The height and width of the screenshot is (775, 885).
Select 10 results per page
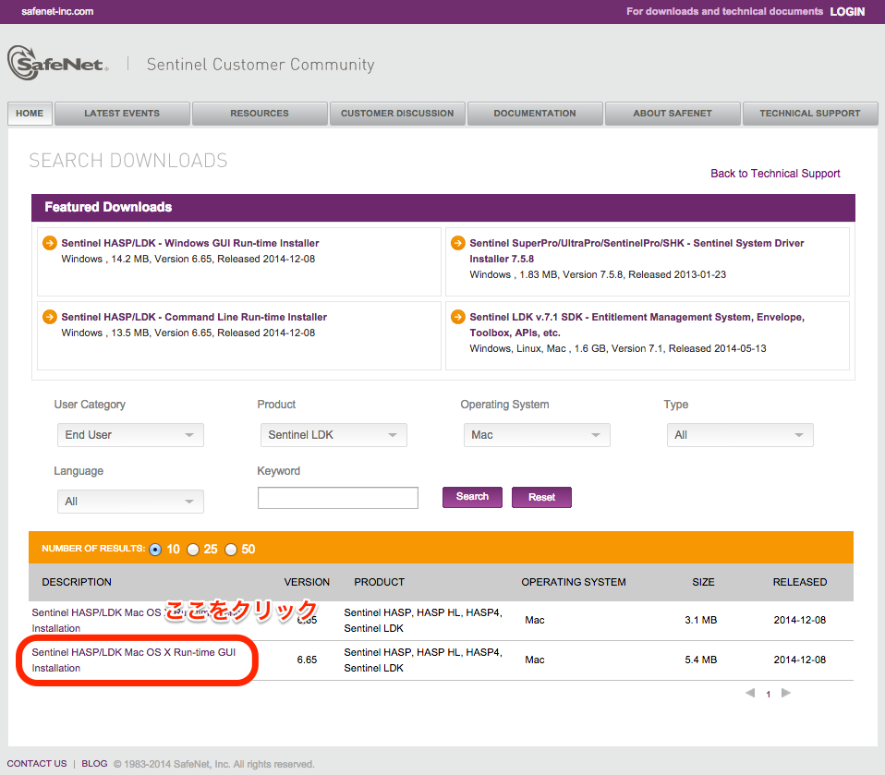tap(155, 549)
